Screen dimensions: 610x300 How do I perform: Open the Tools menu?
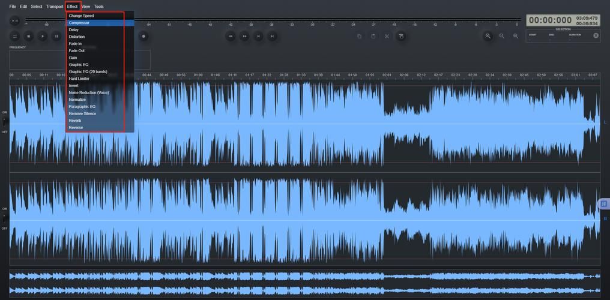coord(98,7)
